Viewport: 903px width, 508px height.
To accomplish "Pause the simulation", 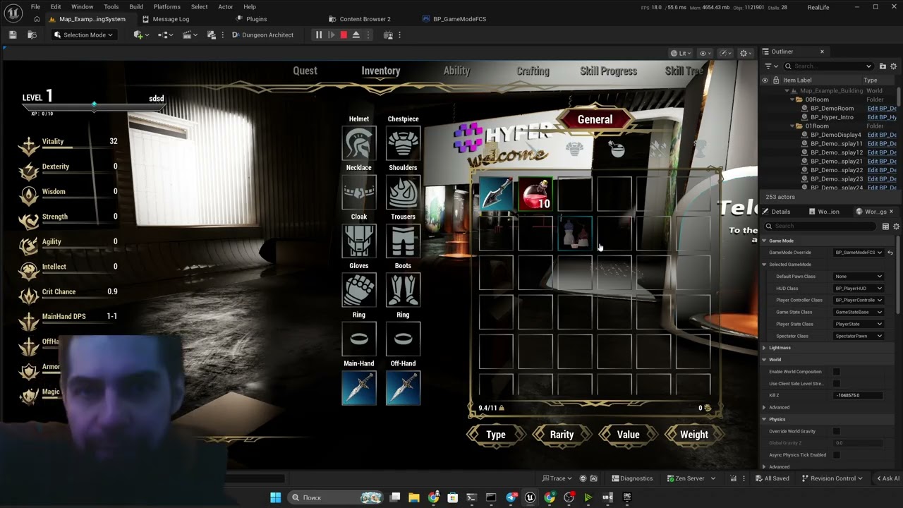I will point(318,35).
